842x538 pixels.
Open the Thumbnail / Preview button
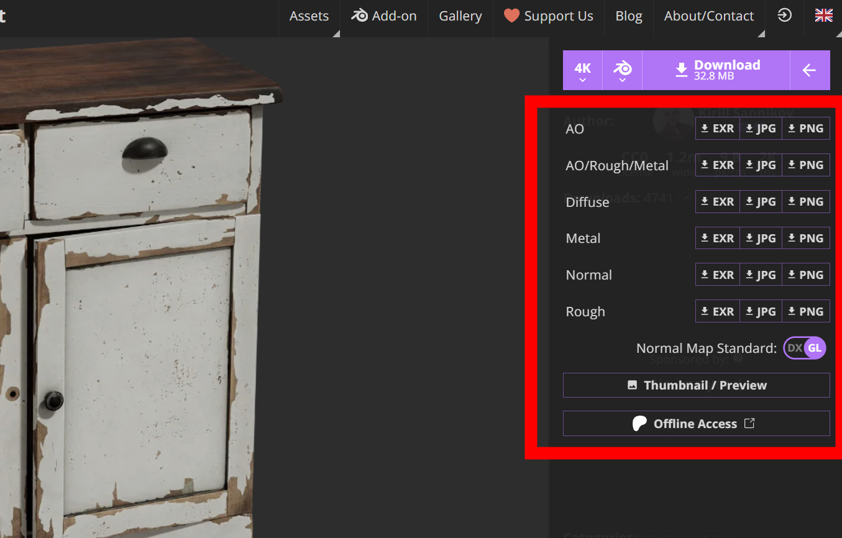point(696,385)
